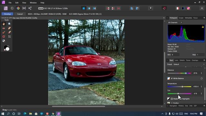Click the white-red panel toolbar icon
The image size is (206, 116).
(178, 8)
